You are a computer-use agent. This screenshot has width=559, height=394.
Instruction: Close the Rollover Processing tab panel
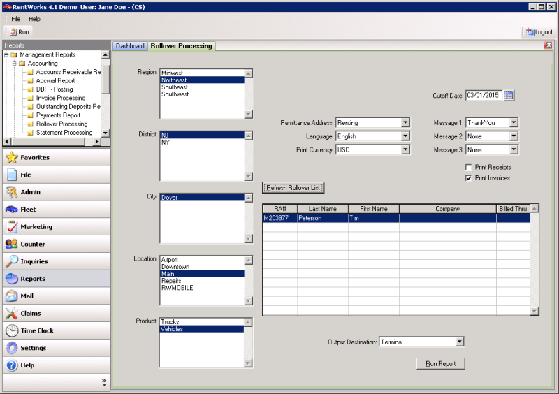click(549, 45)
